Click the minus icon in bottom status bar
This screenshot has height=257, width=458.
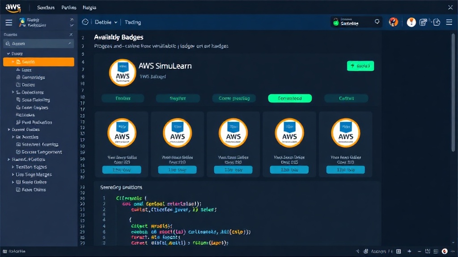point(420,251)
